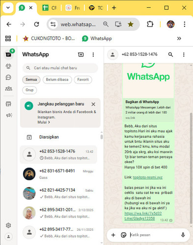Click the avatar of +62 831-6571-8491

(29, 174)
